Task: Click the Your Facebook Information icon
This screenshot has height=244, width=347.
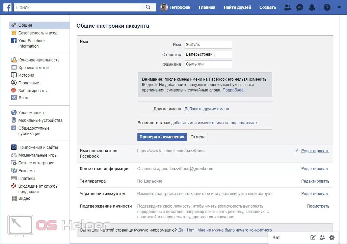Action: 14,40
